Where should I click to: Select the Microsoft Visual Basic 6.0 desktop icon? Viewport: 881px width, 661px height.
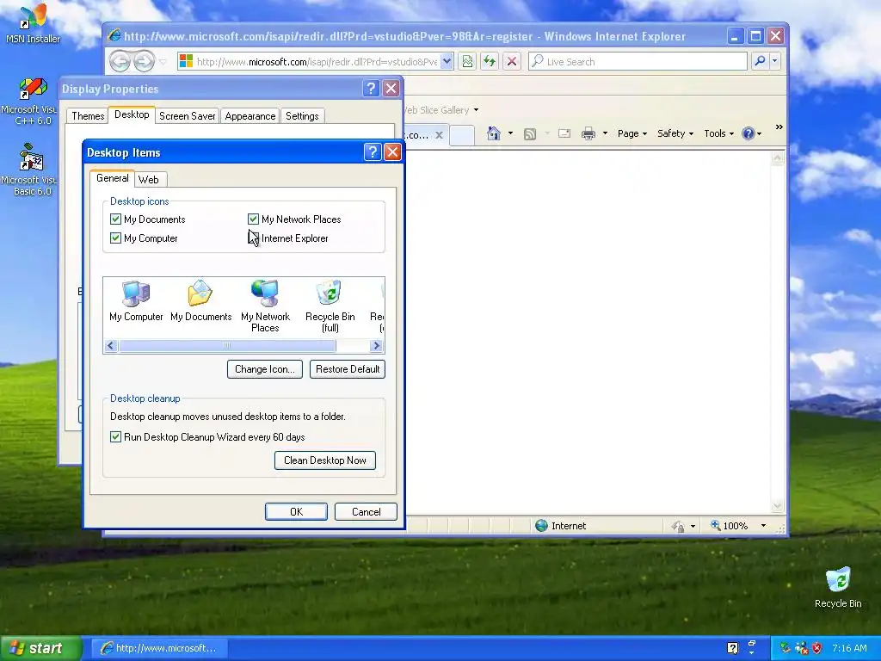[31, 170]
